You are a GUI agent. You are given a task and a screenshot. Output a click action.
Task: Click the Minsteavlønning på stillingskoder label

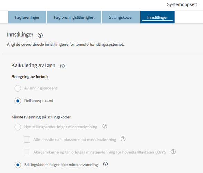(x=41, y=117)
